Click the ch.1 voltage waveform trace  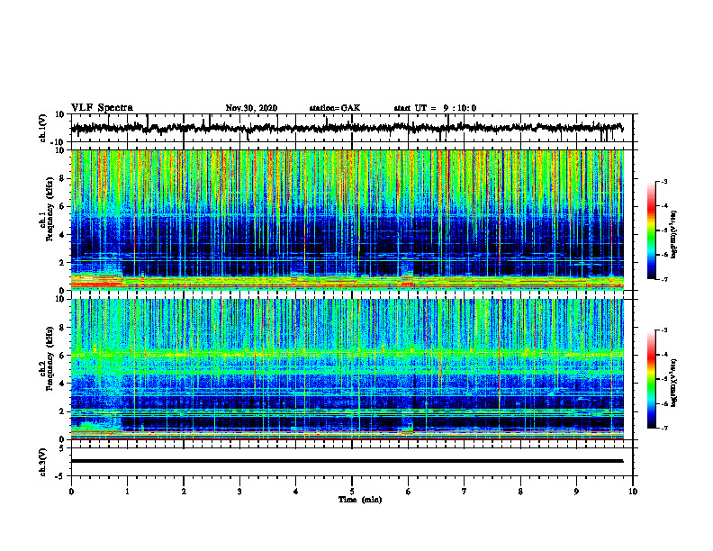pyautogui.click(x=347, y=128)
